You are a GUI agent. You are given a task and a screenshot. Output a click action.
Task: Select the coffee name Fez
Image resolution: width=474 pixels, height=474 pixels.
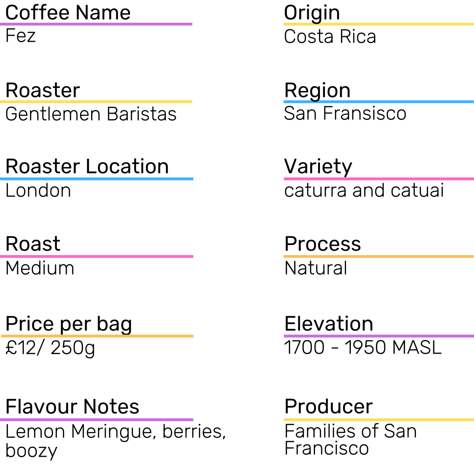[20, 36]
